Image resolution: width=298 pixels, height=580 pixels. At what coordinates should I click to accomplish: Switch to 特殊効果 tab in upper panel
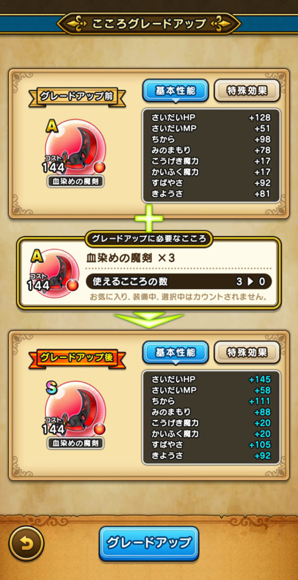pos(247,90)
